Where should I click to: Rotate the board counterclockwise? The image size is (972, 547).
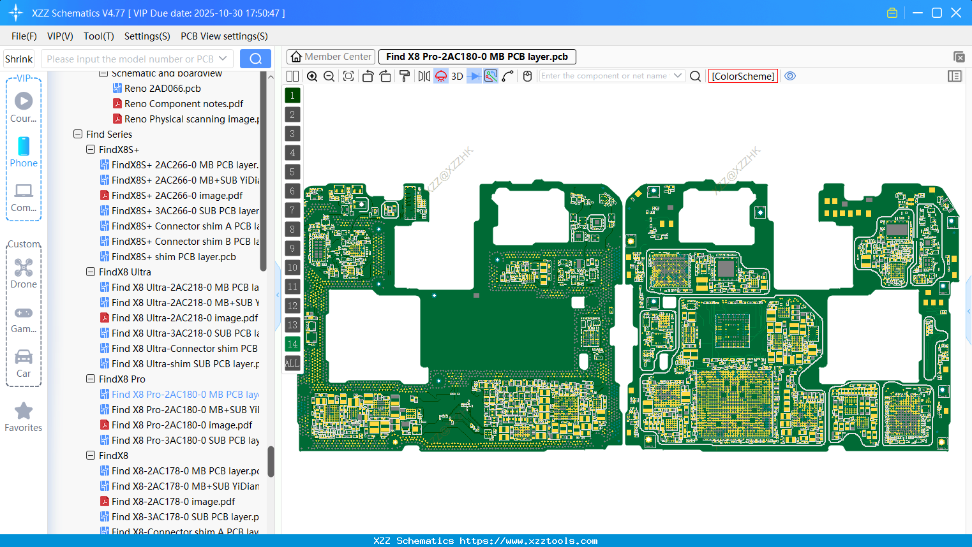point(368,76)
